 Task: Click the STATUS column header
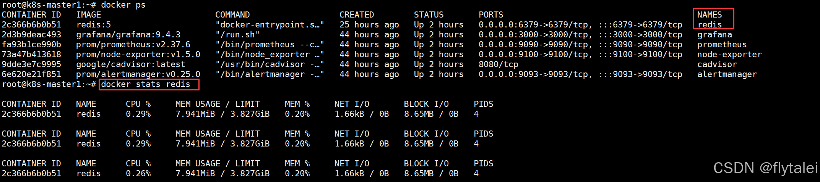coord(429,15)
